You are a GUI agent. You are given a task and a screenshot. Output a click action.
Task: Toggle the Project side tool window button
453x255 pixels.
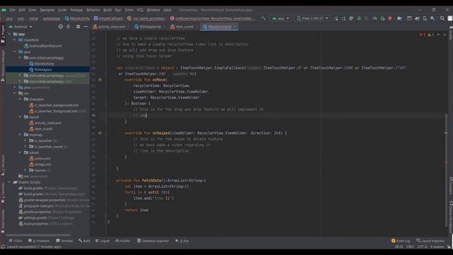tap(3, 34)
